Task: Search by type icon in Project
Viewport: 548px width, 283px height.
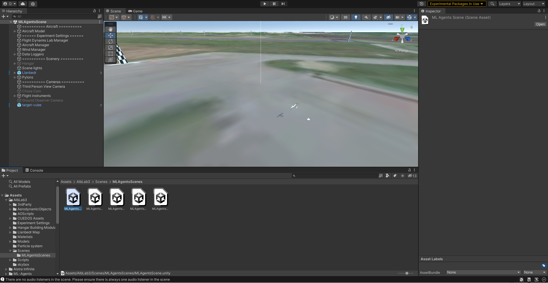Action: [x=388, y=176]
